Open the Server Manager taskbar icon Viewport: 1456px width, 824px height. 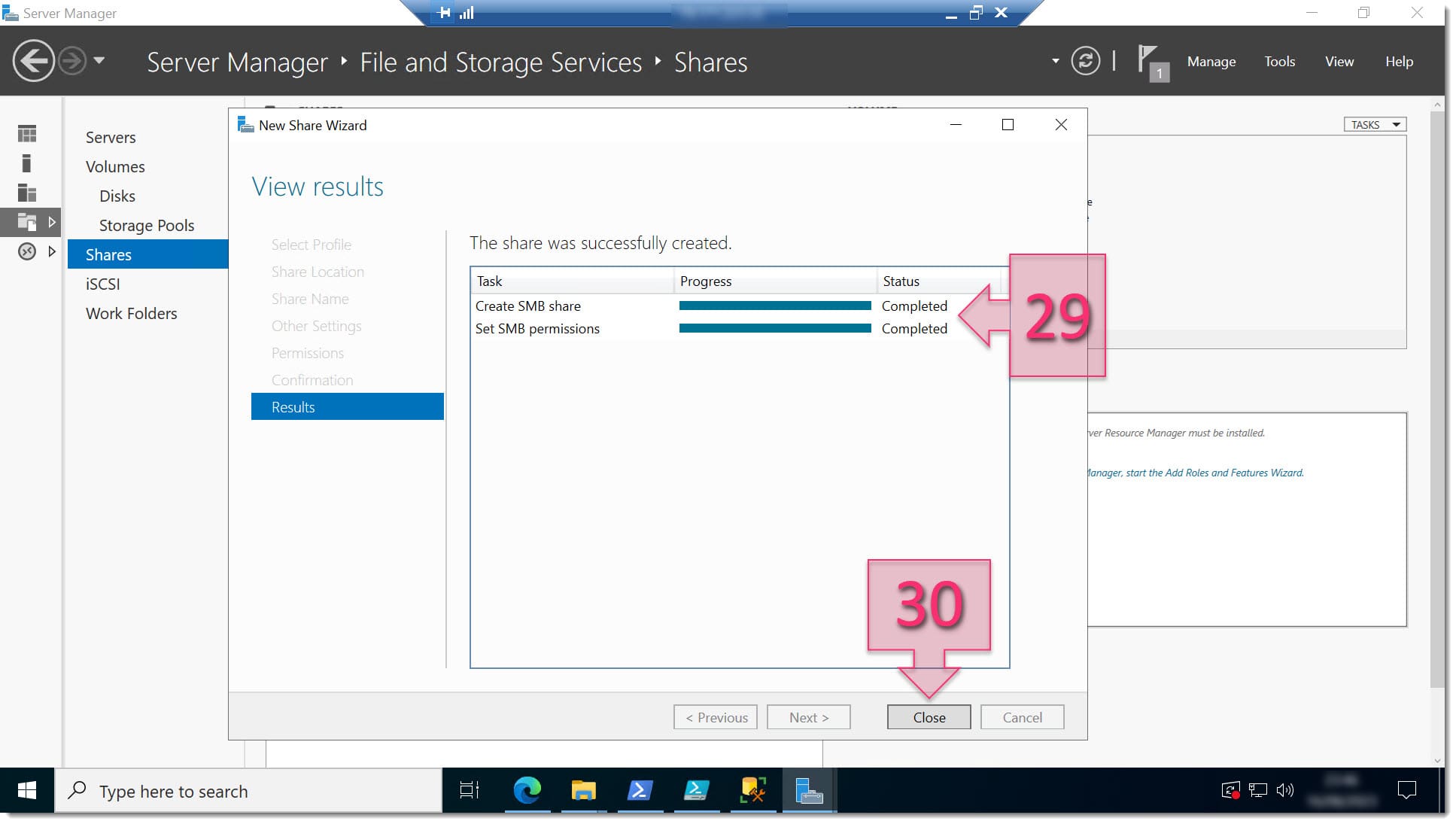pos(809,790)
